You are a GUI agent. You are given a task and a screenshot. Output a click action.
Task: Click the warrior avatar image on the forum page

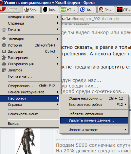click(x=28, y=141)
